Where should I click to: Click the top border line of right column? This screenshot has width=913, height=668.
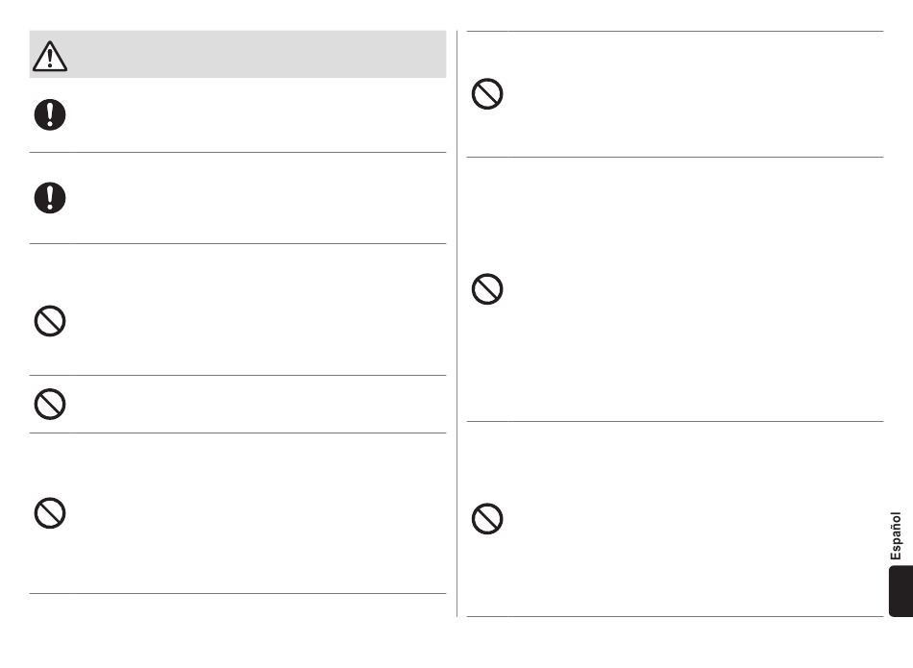675,31
